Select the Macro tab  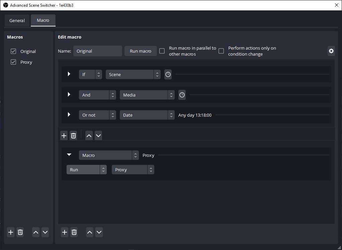click(x=43, y=20)
